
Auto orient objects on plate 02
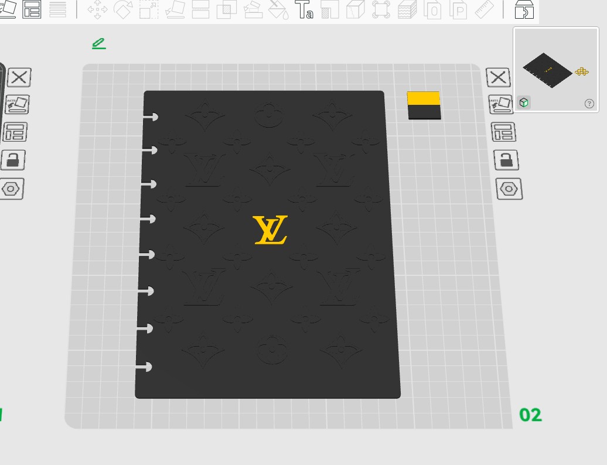coord(500,104)
